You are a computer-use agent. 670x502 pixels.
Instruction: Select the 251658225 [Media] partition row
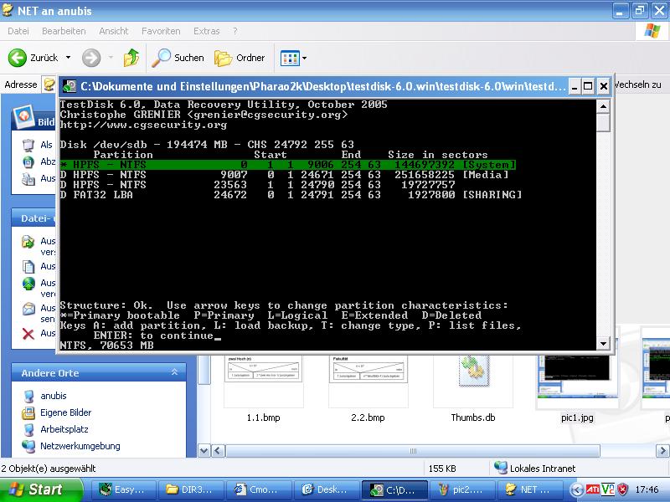(284, 175)
